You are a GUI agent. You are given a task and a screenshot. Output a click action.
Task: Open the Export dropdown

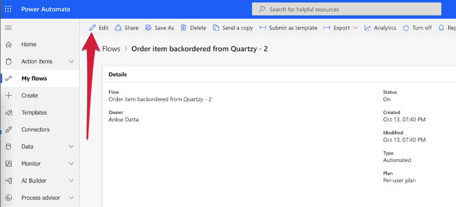(x=341, y=28)
